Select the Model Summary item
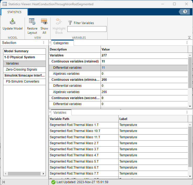Viewport: 193px width, 185px height. pyautogui.click(x=16, y=51)
